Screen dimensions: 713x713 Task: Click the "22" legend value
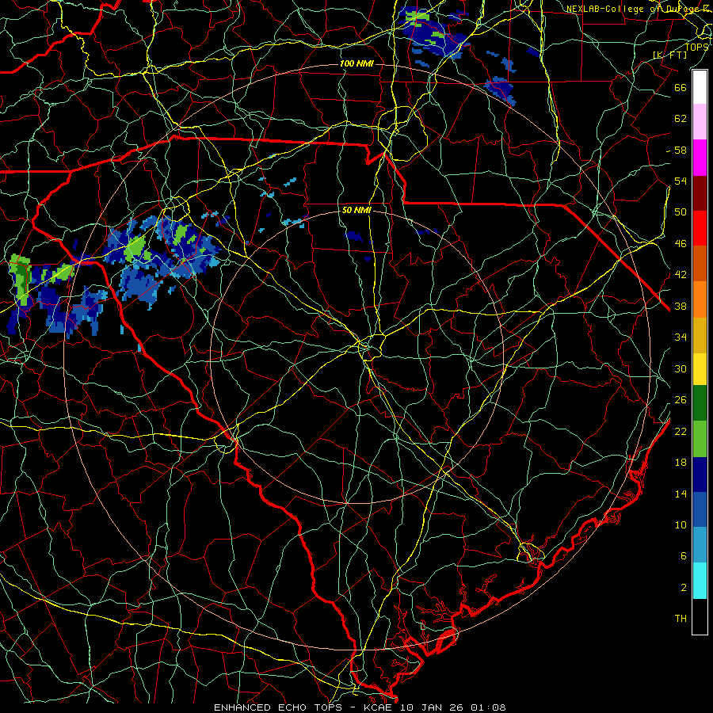coord(681,431)
